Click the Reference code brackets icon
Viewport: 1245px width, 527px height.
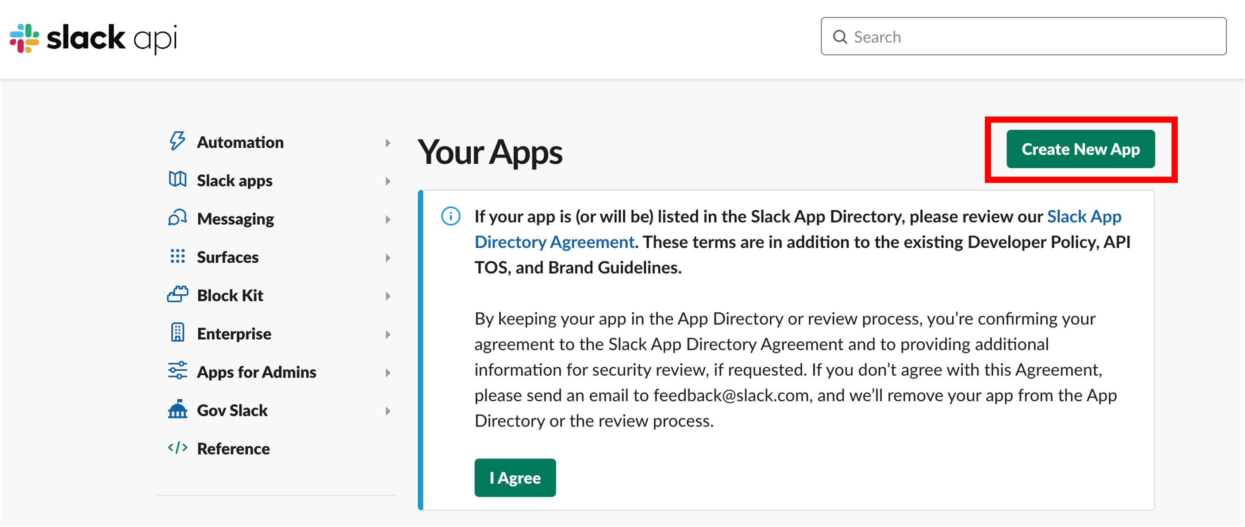click(x=177, y=448)
